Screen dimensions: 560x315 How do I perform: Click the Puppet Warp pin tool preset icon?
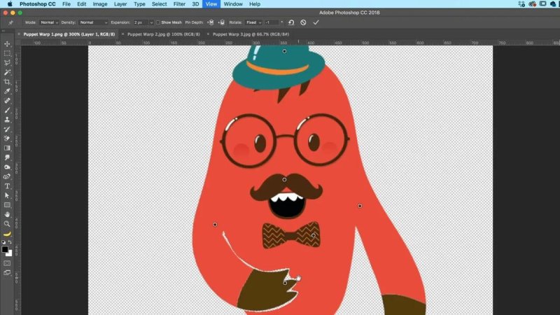point(10,22)
